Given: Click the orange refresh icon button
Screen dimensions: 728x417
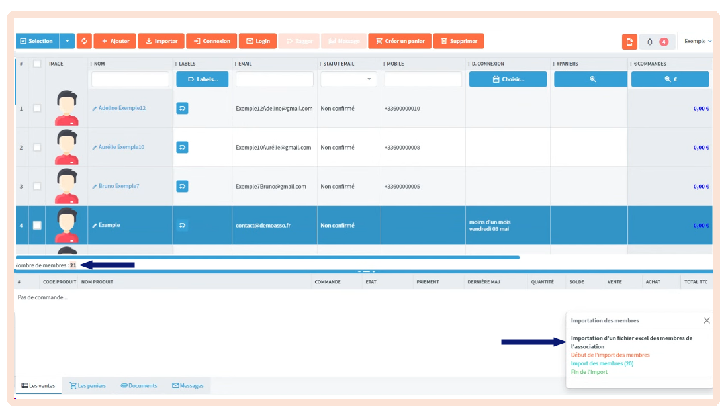Looking at the screenshot, I should 84,41.
